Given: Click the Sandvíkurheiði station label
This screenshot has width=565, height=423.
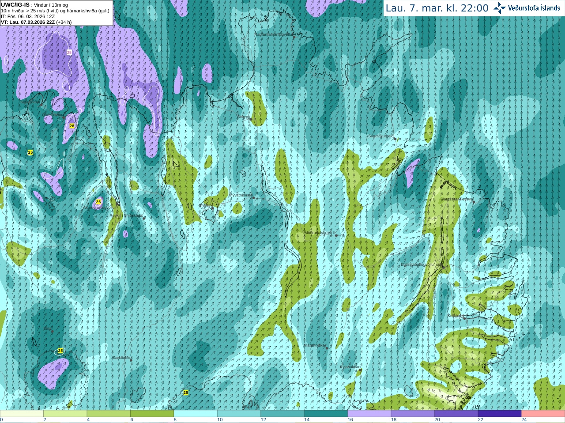Looking at the screenshot, I should [x=381, y=136].
